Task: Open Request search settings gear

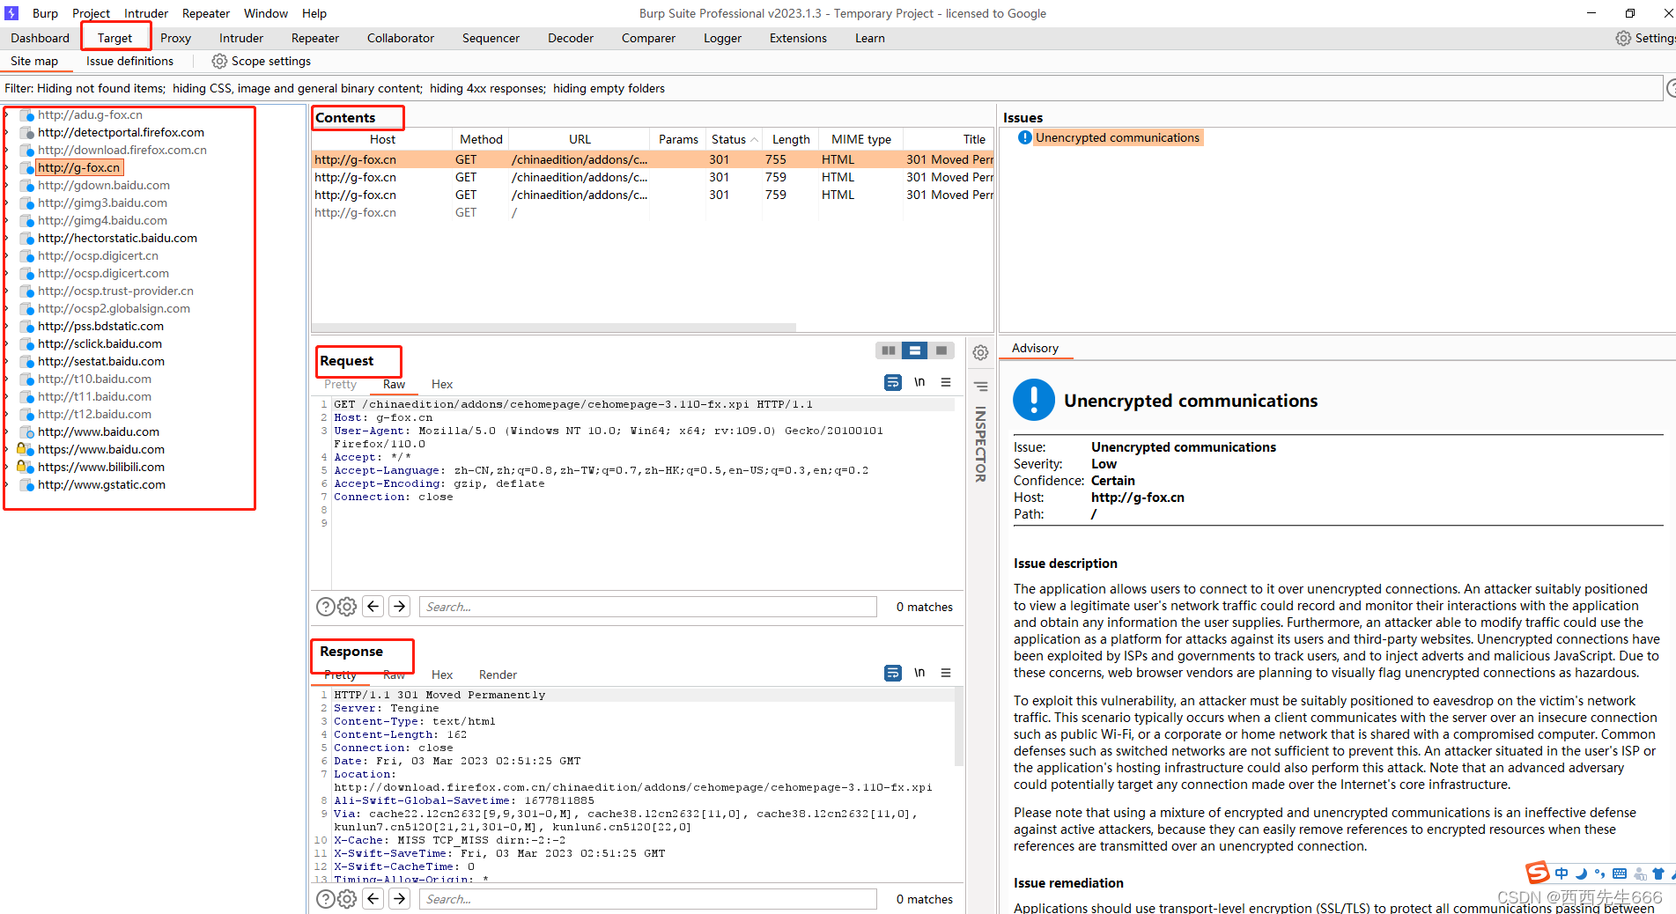Action: pos(347,607)
